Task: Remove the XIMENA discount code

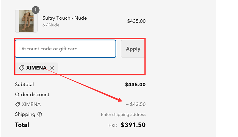Action: click(52, 68)
